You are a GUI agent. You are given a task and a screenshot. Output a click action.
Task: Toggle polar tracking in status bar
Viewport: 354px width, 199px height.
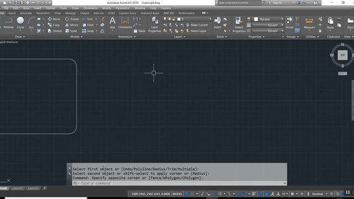(x=220, y=194)
